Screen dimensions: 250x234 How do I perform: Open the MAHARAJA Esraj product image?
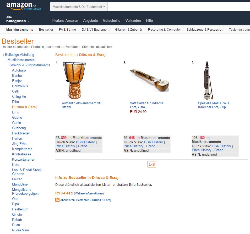point(208,80)
